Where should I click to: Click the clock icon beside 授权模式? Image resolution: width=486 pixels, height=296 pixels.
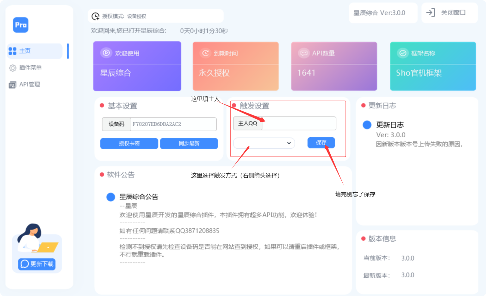point(95,16)
